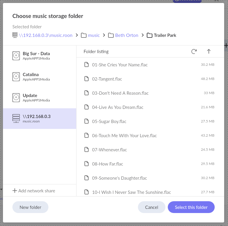Click the 43.2 MB size value
The image size is (228, 226).
pos(208,135)
